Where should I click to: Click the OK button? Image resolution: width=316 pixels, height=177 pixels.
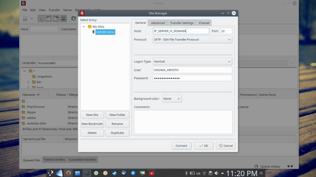click(x=203, y=145)
